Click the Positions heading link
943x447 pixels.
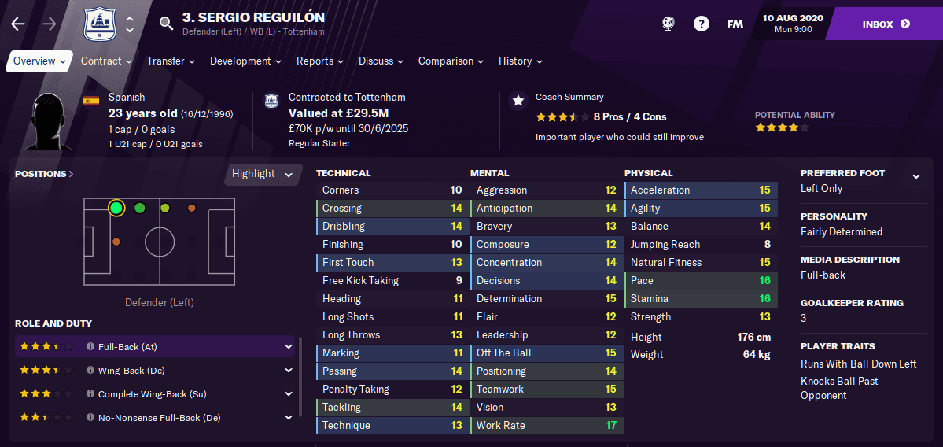coord(44,174)
